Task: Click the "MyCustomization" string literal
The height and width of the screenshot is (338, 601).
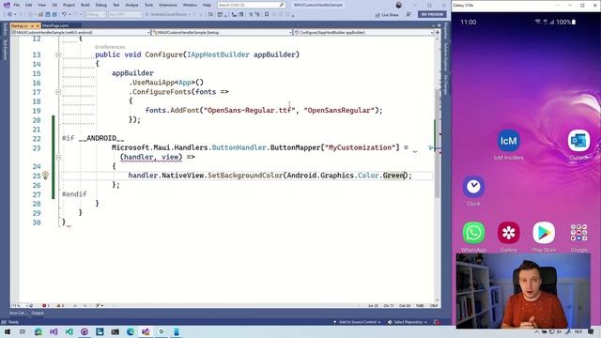Action: 360,147
